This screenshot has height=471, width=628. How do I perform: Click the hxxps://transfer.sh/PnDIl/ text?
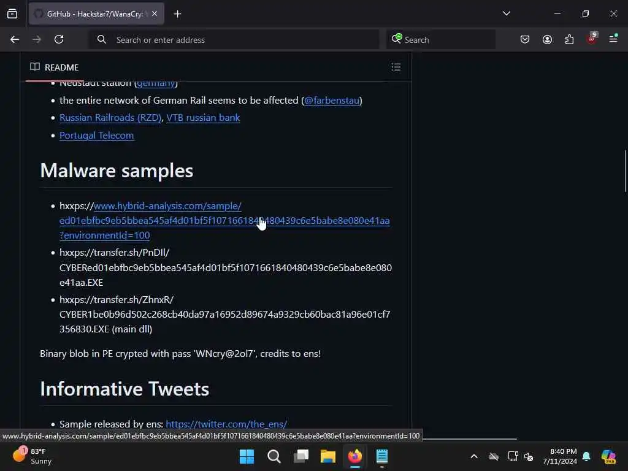[115, 253]
